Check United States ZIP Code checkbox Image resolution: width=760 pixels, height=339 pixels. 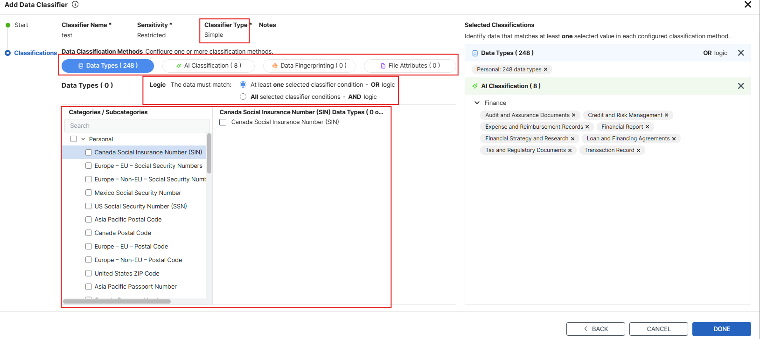89,274
